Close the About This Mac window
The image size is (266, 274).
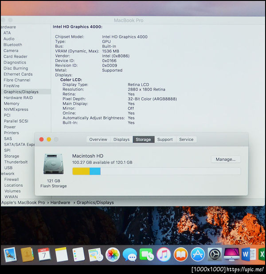(41, 139)
